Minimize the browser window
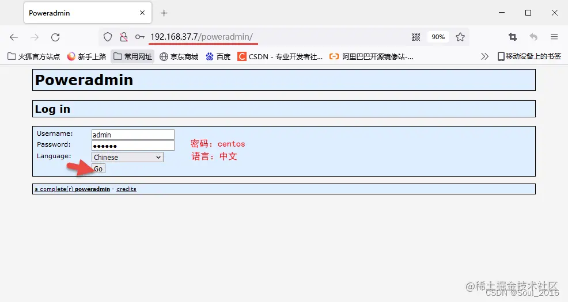This screenshot has height=302, width=568. [x=502, y=13]
